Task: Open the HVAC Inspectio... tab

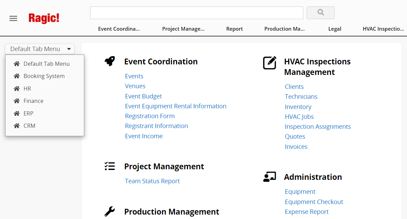Action: coord(383,29)
